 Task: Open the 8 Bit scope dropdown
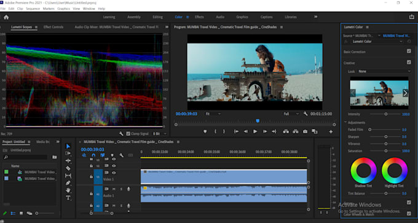click(x=159, y=134)
